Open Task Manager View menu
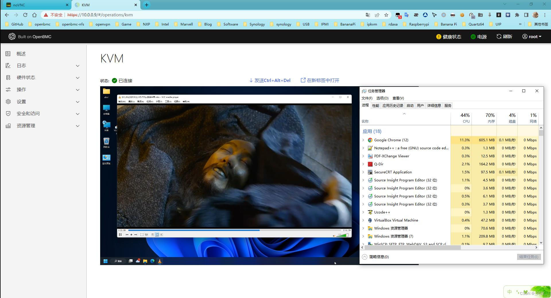Screen dimensions: 551x298 pyautogui.click(x=398, y=98)
